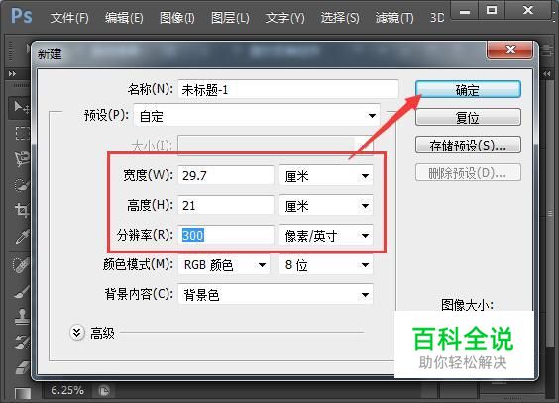559x403 pixels.
Task: Click the 确定 button
Action: click(468, 90)
